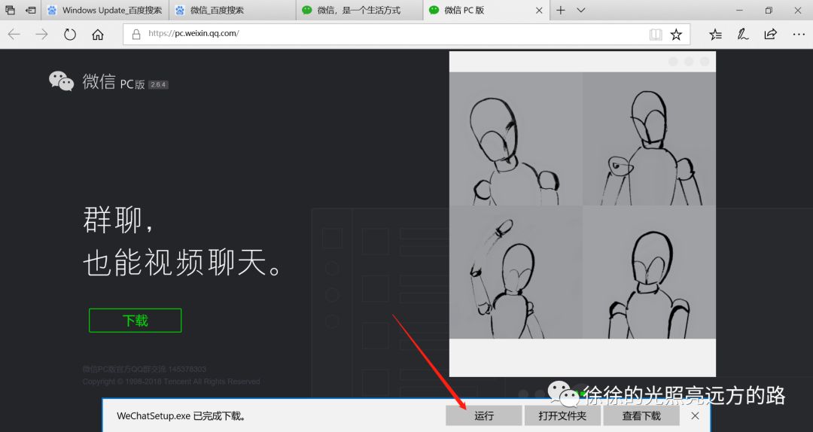Click the 打开文件夹 button
The width and height of the screenshot is (813, 432).
tap(562, 416)
